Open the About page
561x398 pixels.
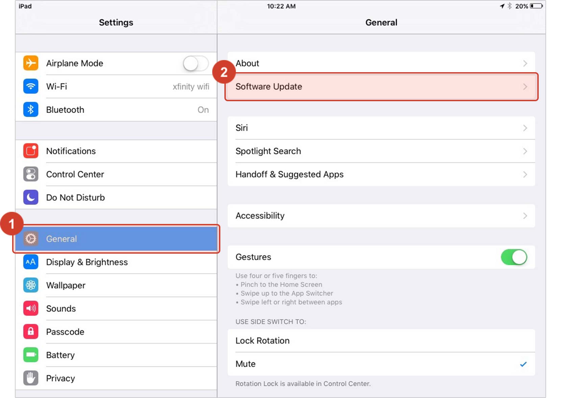(247, 63)
